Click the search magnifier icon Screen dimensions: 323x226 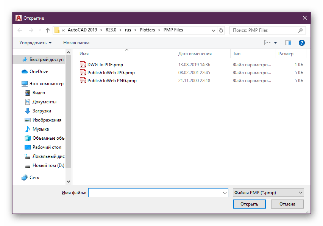[x=300, y=30]
